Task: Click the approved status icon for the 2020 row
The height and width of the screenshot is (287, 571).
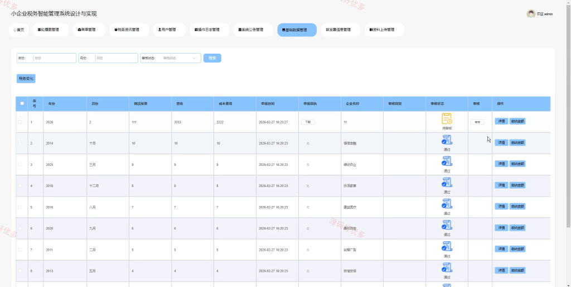Action: 447,226
